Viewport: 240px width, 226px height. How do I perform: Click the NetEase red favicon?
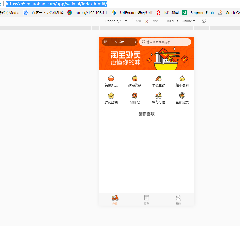(x=159, y=12)
